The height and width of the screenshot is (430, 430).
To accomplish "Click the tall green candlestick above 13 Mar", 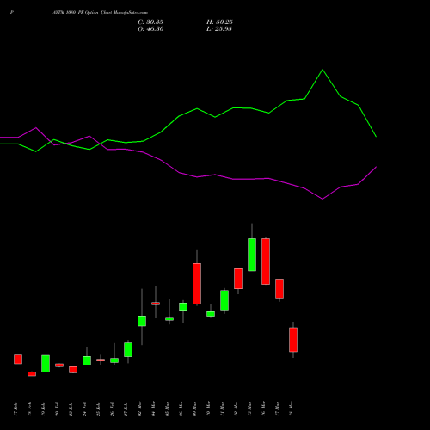I will point(252,255).
